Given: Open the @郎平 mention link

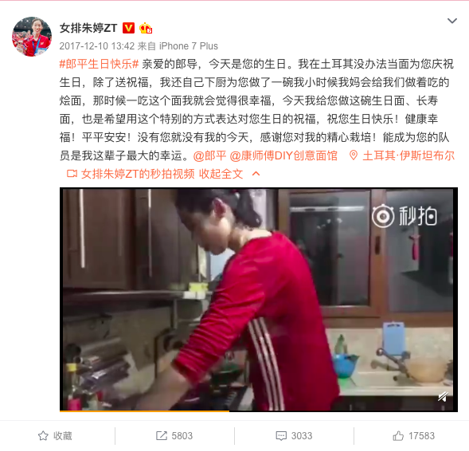Looking at the screenshot, I should point(209,155).
